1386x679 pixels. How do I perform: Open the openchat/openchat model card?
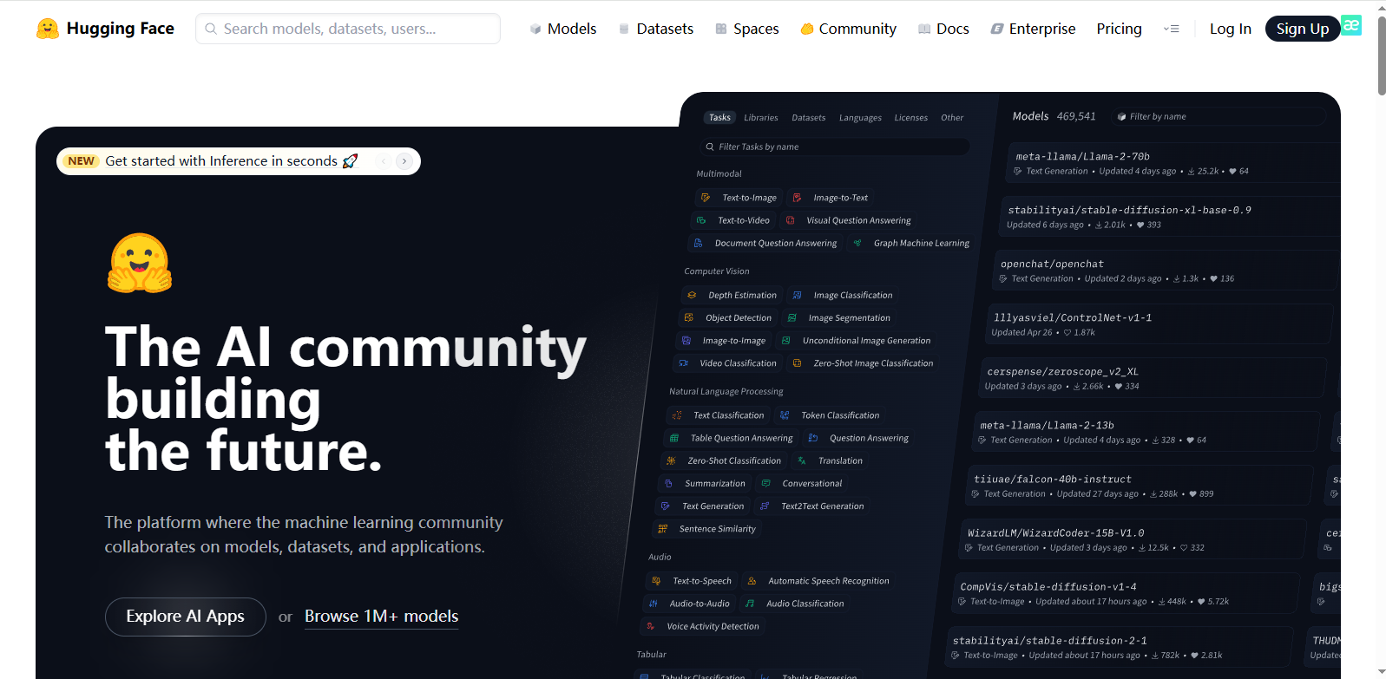click(x=1165, y=271)
